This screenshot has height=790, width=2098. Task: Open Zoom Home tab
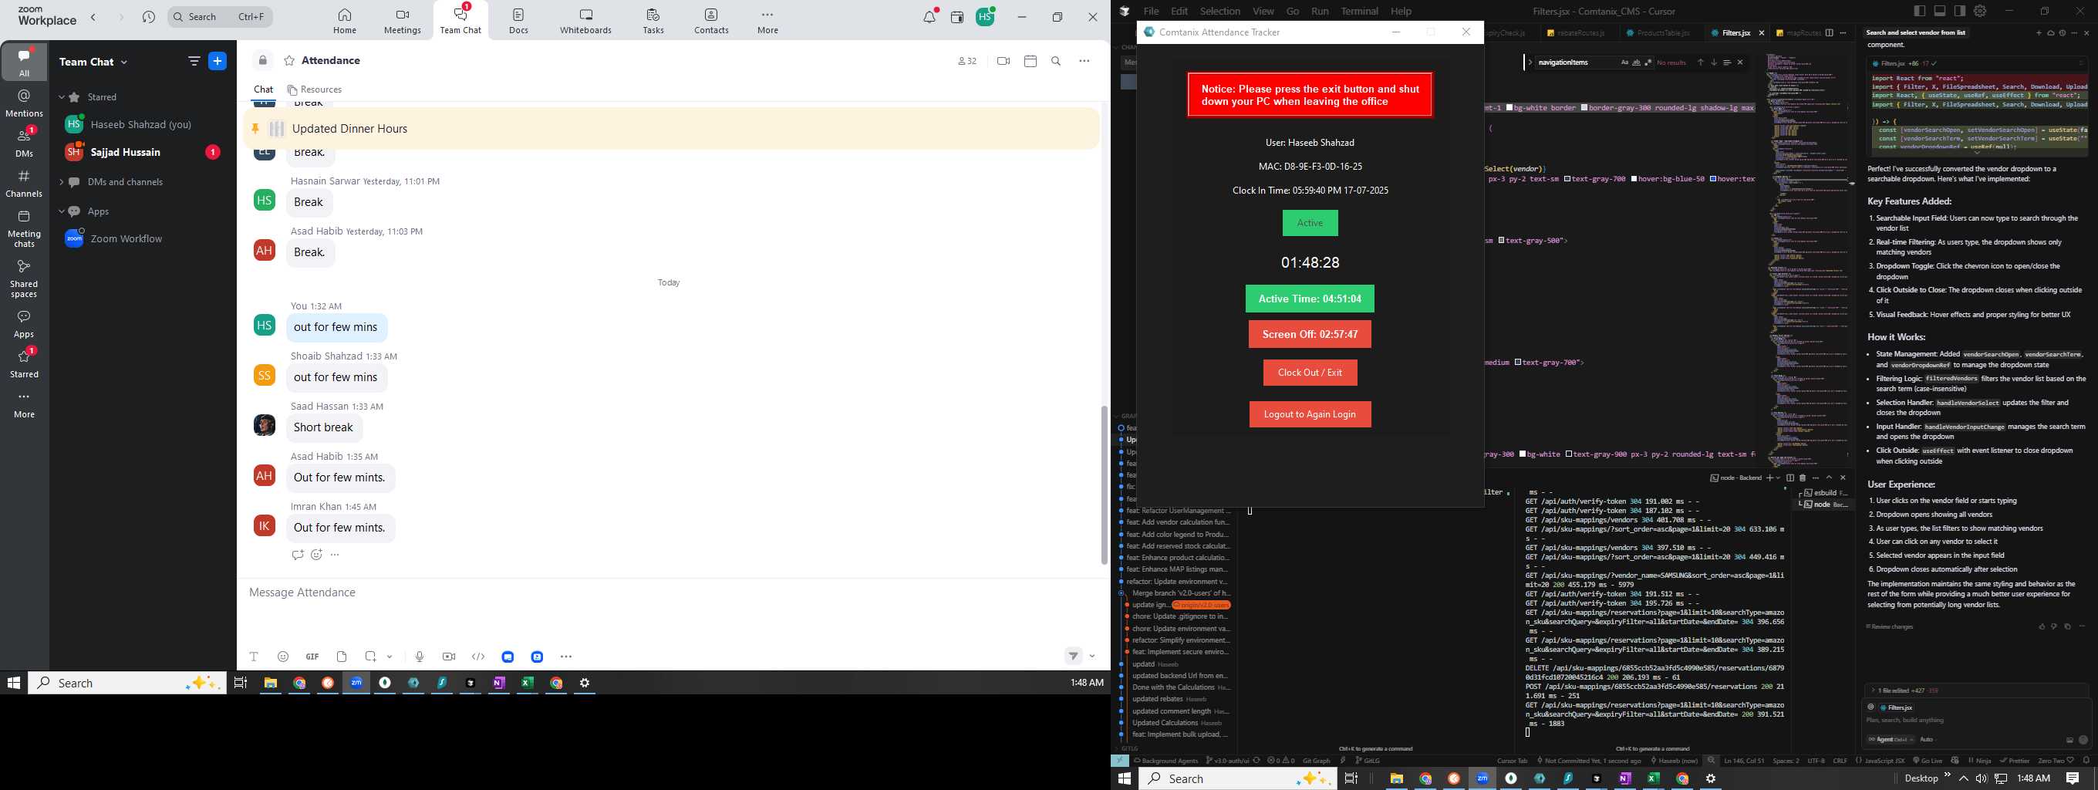[x=345, y=21]
